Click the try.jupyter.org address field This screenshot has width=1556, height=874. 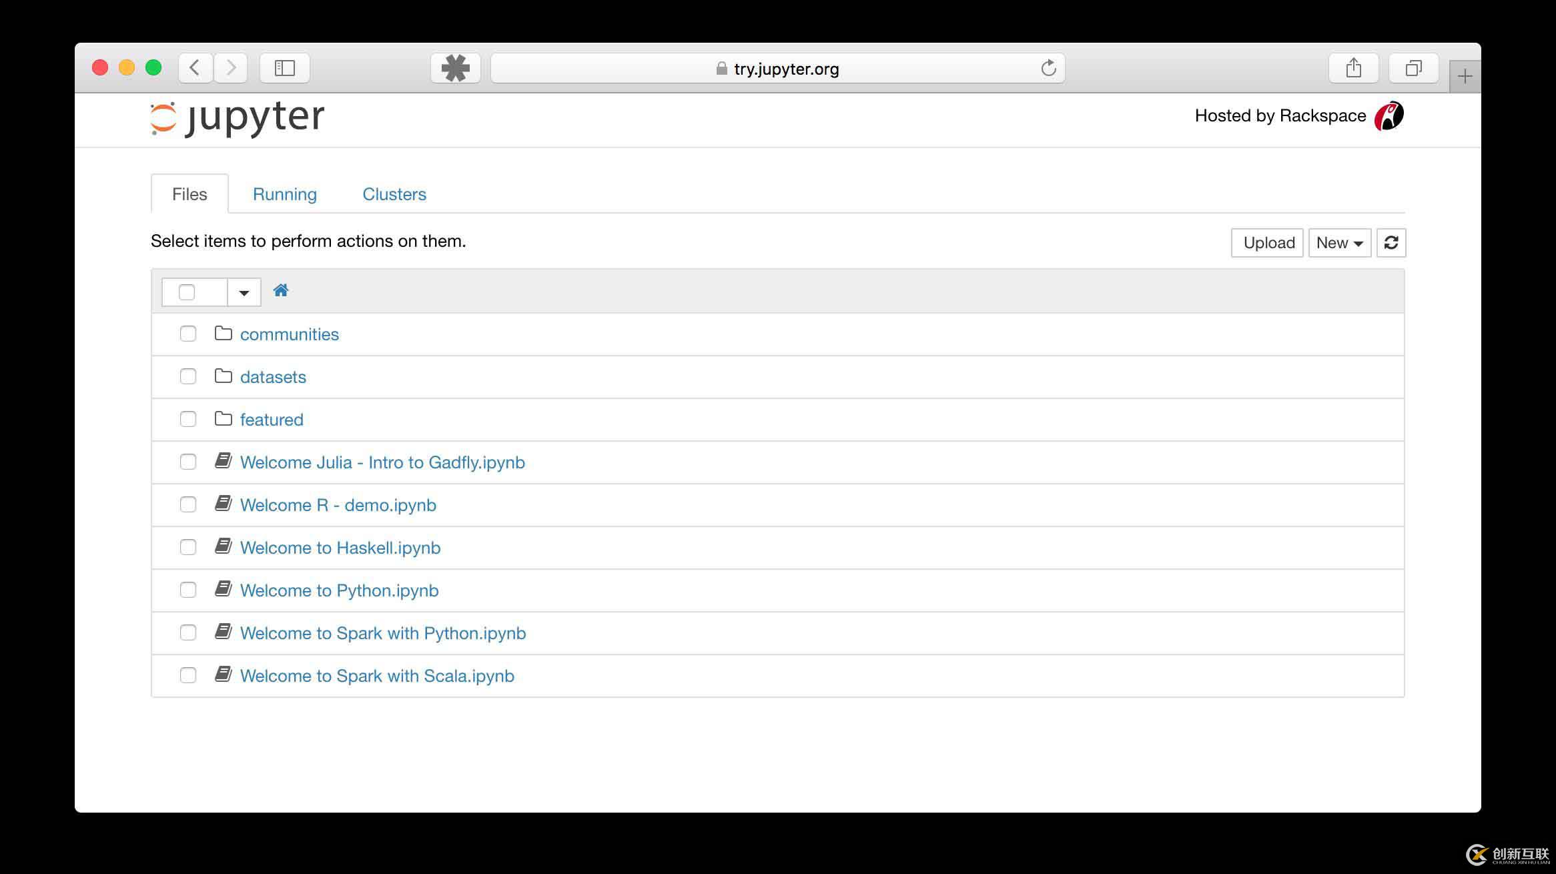coord(777,68)
